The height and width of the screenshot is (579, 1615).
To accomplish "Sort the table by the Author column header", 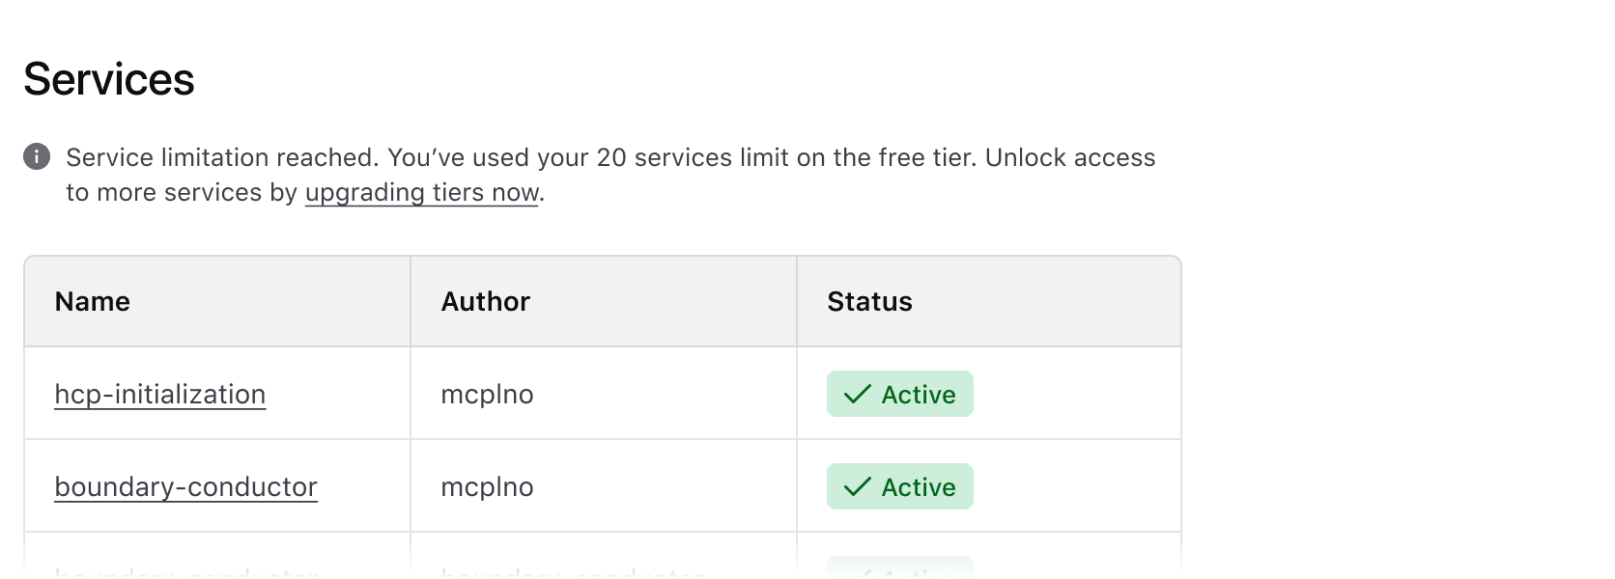I will point(485,301).
